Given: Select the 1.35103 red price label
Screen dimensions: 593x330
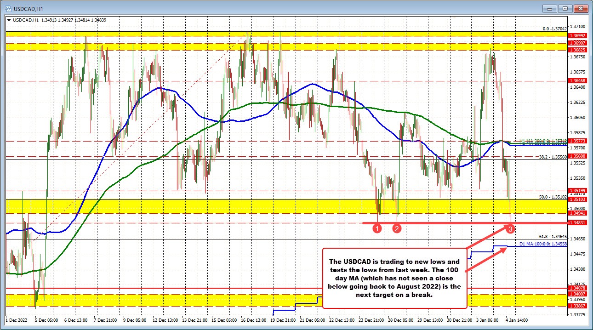Looking at the screenshot, I should tap(577, 199).
